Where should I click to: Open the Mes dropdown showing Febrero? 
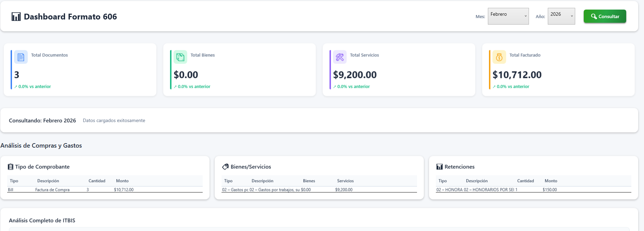(x=508, y=16)
